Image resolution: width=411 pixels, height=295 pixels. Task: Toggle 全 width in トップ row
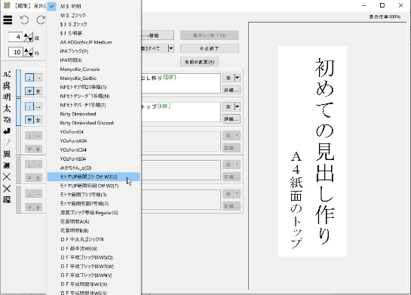point(38,120)
